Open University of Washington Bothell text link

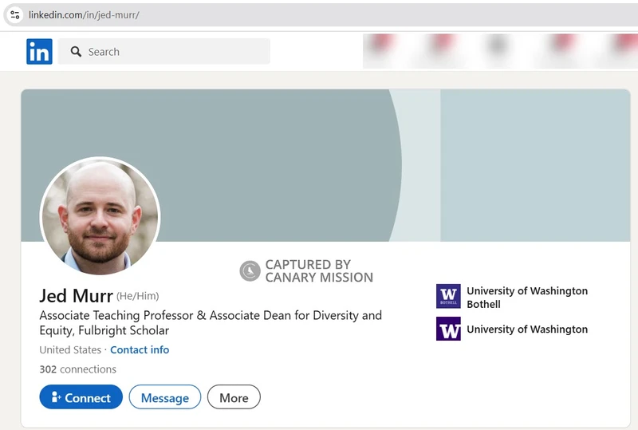[526, 297]
